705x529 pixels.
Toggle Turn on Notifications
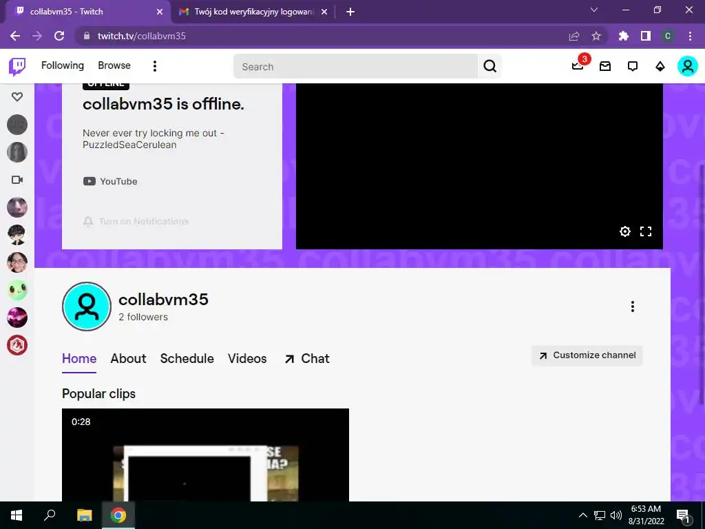(x=136, y=221)
